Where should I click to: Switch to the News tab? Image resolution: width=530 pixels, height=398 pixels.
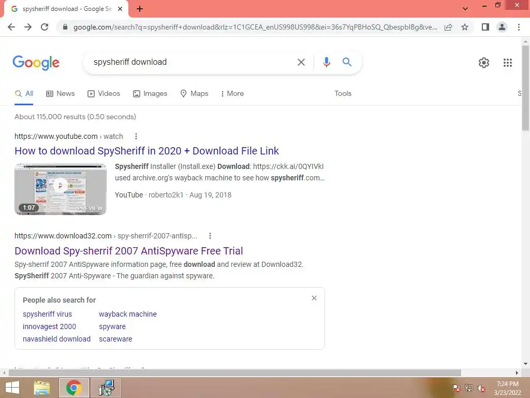60,93
